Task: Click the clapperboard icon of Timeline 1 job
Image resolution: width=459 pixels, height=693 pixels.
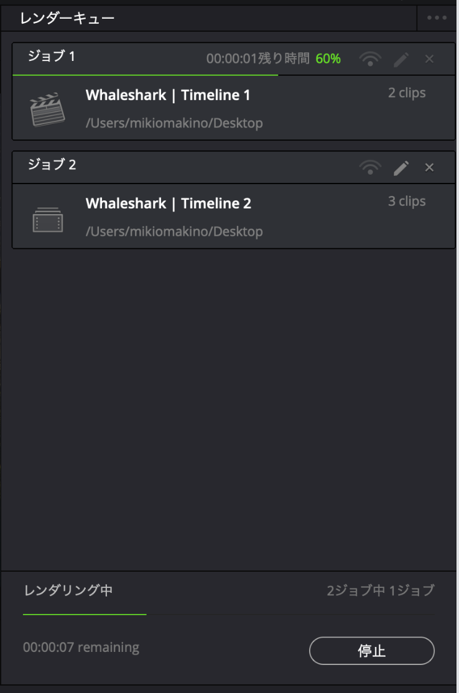Action: pos(47,109)
